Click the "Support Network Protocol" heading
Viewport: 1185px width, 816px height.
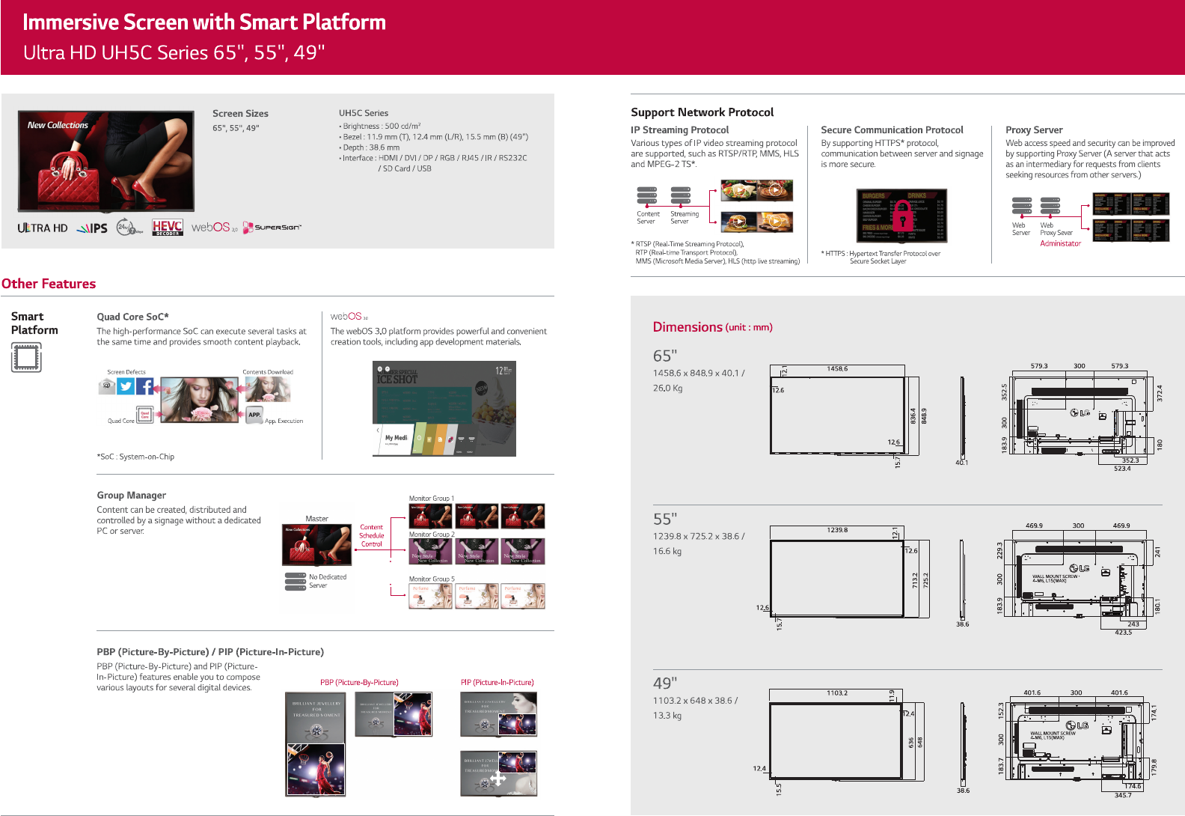(702, 112)
